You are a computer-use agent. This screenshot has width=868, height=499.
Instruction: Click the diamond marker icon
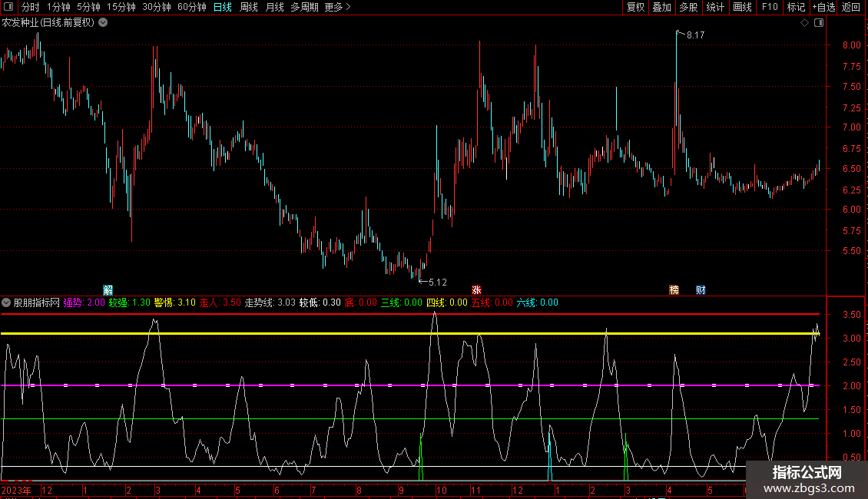pos(804,23)
